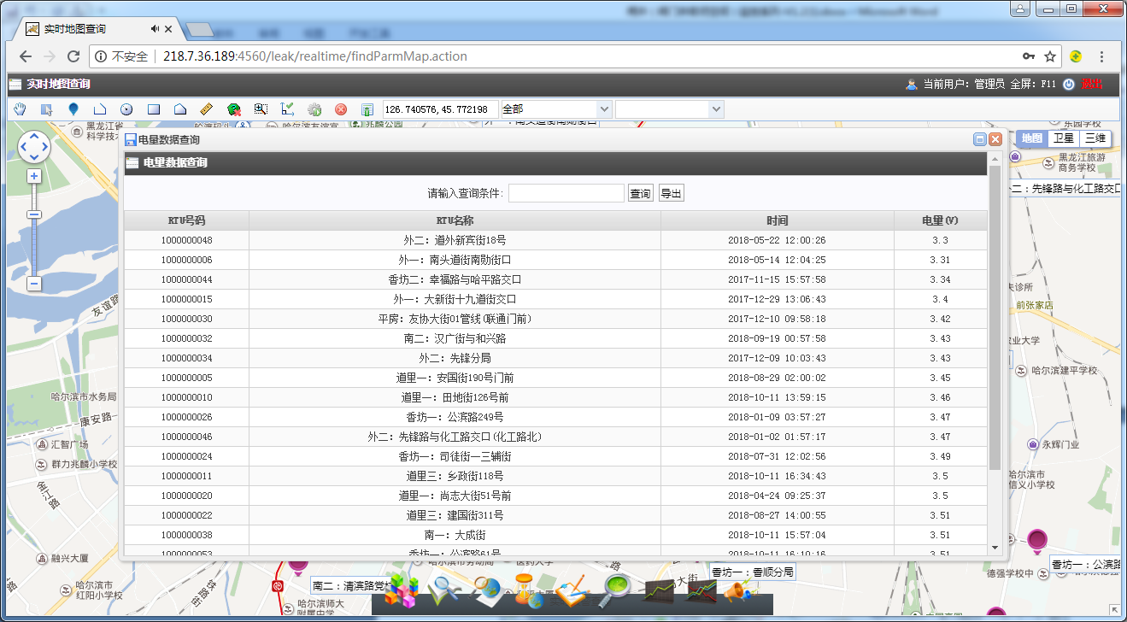Viewport: 1127px width, 622px height.
Task: Open the colorful cubes icon in dock
Action: (402, 591)
